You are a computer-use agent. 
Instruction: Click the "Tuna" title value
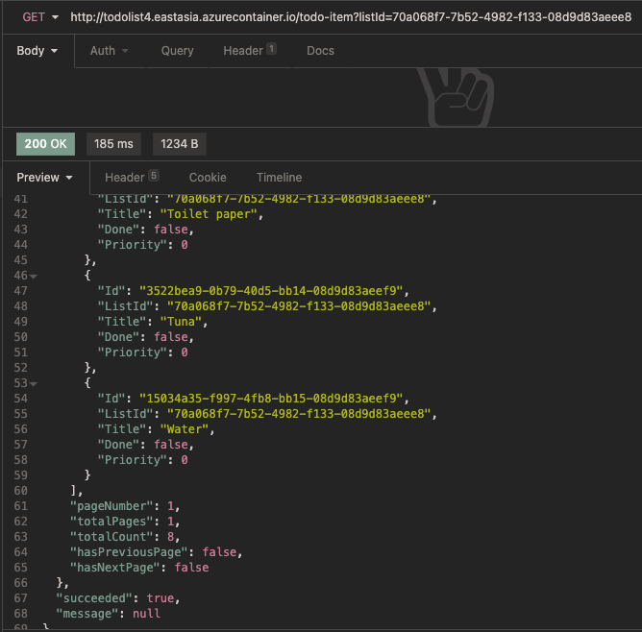(181, 322)
